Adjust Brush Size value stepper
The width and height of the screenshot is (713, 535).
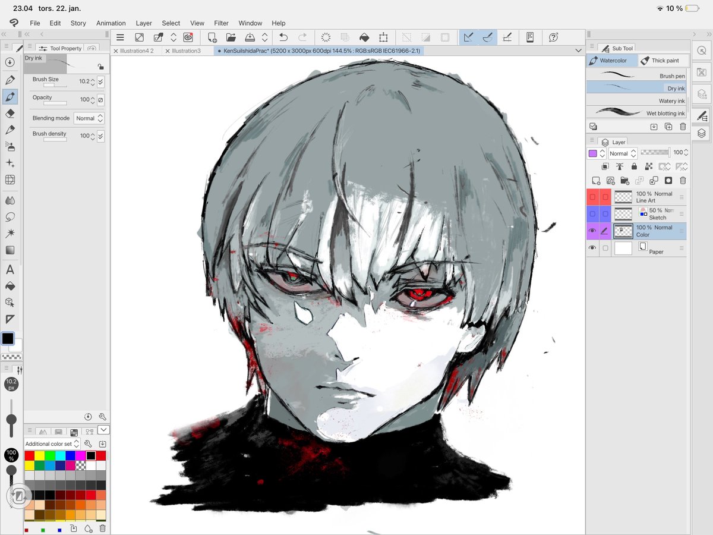pyautogui.click(x=93, y=82)
